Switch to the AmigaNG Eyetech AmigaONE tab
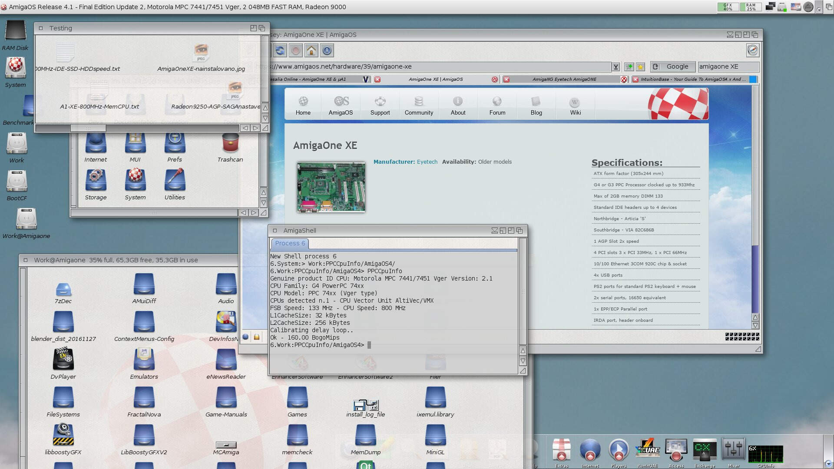 tap(564, 79)
